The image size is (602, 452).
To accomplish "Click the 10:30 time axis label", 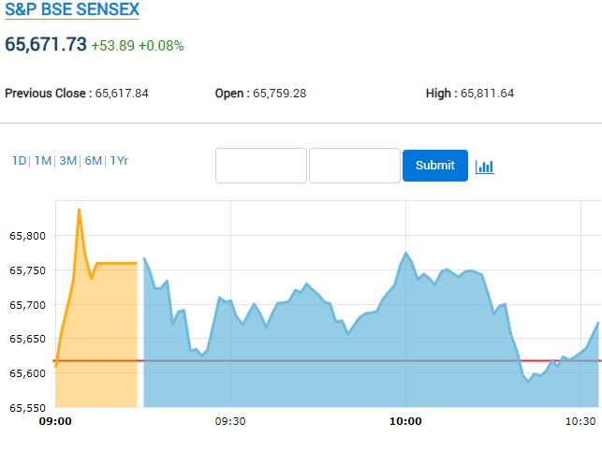I will pyautogui.click(x=580, y=422).
